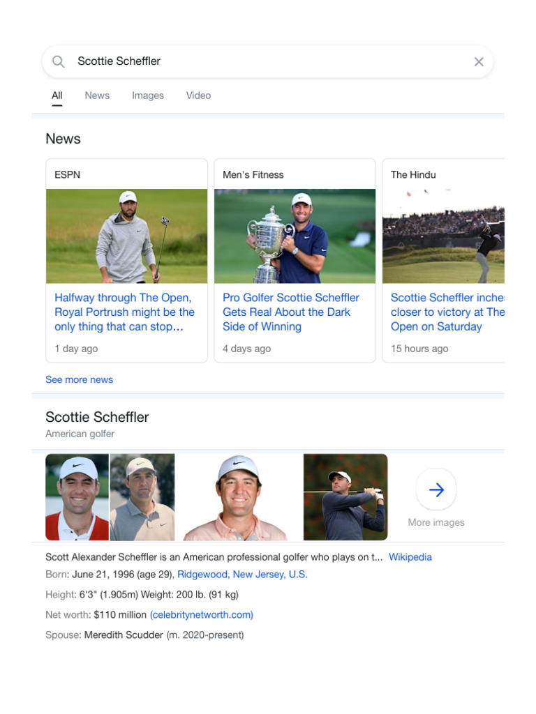
Task: Open the Images tab
Action: click(x=148, y=96)
